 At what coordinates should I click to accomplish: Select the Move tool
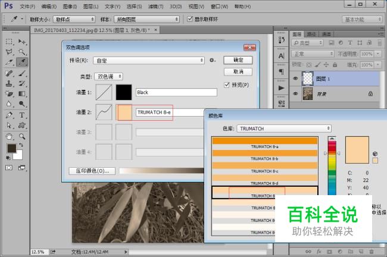22,42
